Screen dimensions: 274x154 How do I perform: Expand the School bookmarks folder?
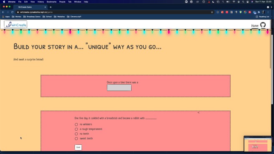click(47, 17)
